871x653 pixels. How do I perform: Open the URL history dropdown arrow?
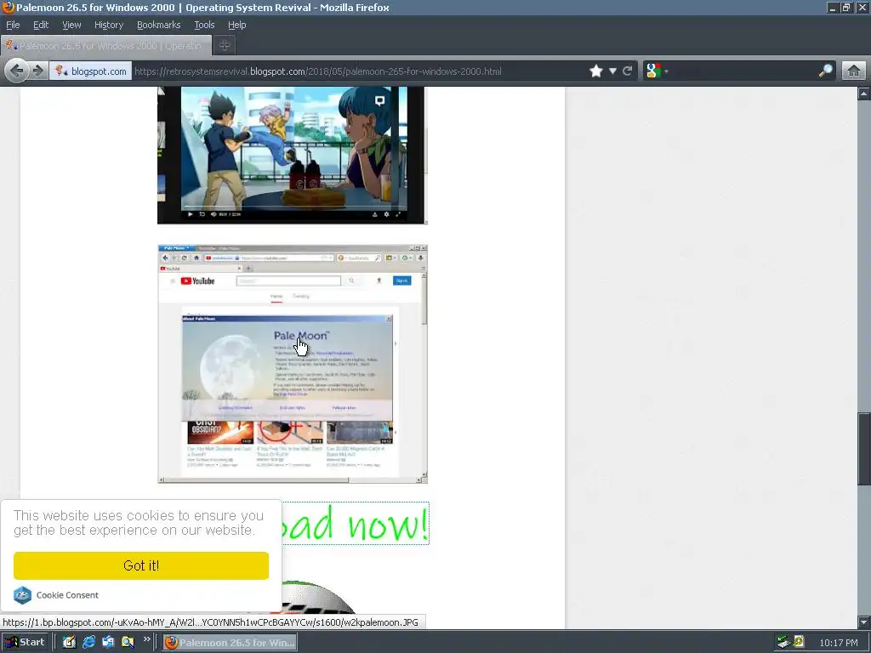pyautogui.click(x=612, y=71)
